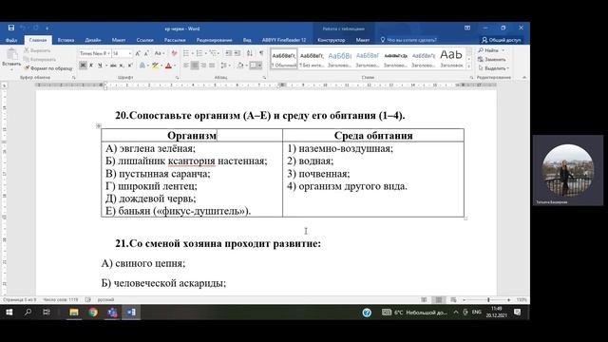The height and width of the screenshot is (342, 608).
Task: Sort text with A-Z sort icon
Action: 250,53
